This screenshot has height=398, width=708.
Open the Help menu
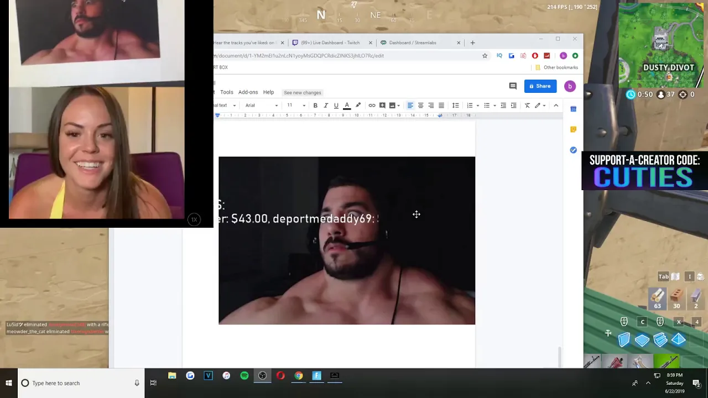click(268, 92)
